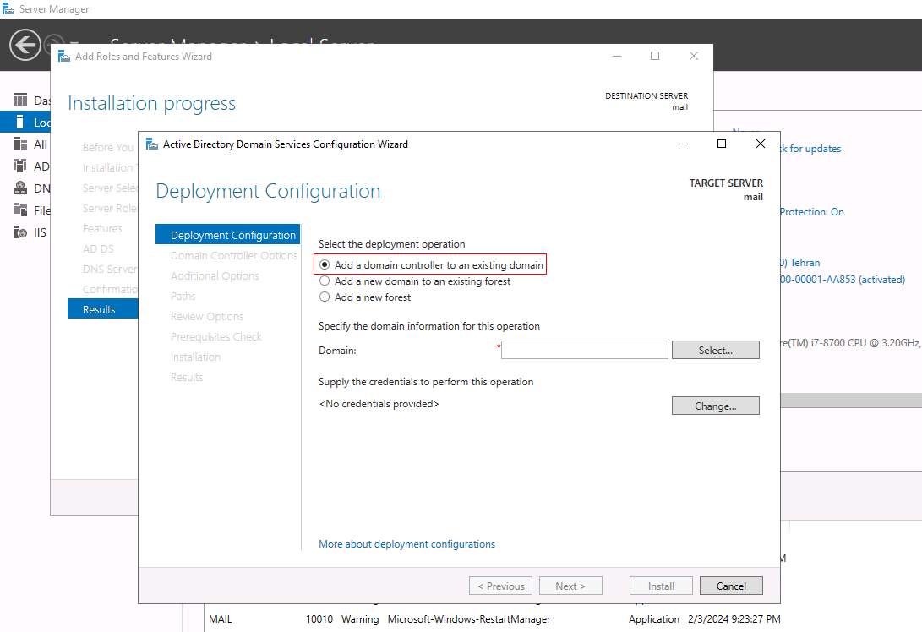The image size is (922, 632).
Task: Click the Cancel button in AD DS wizard
Action: [731, 586]
